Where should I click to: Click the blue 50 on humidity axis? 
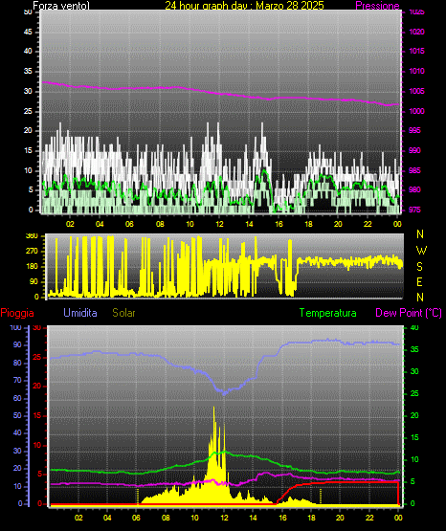[x=17, y=415]
